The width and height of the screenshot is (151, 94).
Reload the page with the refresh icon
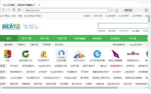tap(14, 10)
